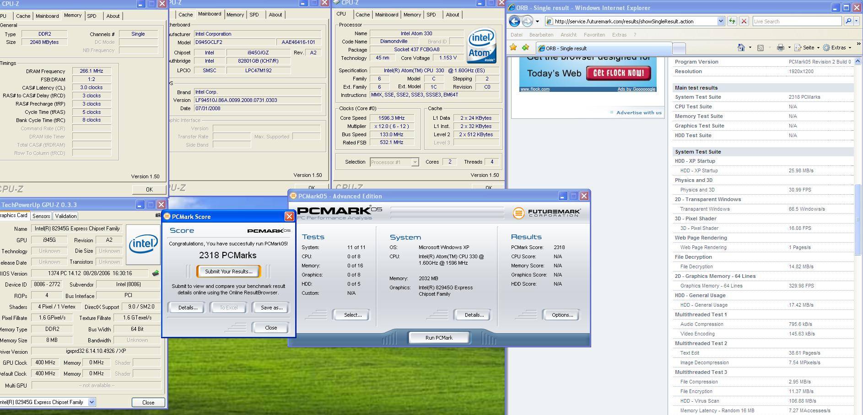Click the Live Search input box
The height and width of the screenshot is (415, 863).
pos(797,21)
